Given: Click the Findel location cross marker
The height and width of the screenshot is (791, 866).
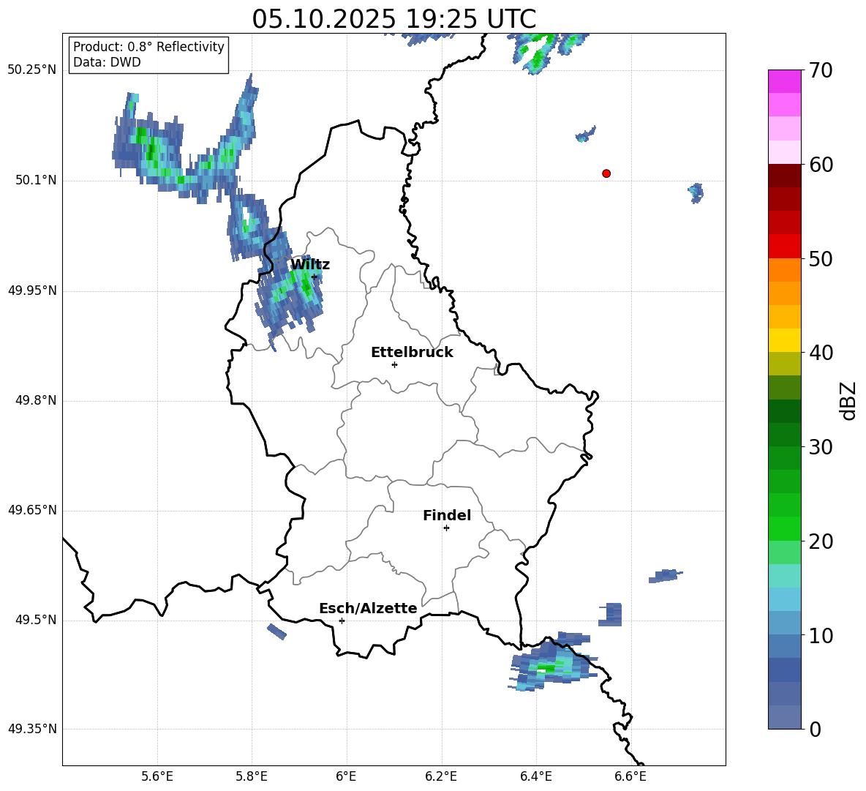Looking at the screenshot, I should tap(446, 528).
